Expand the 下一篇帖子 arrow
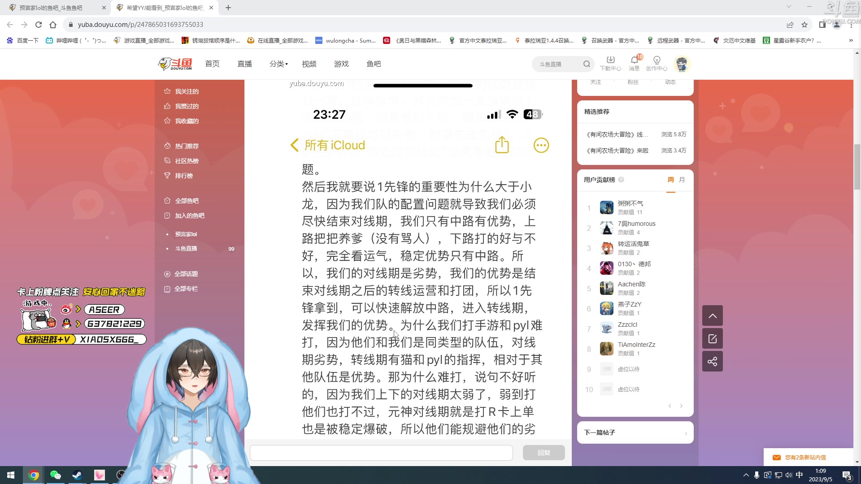The image size is (861, 484). [x=686, y=433]
